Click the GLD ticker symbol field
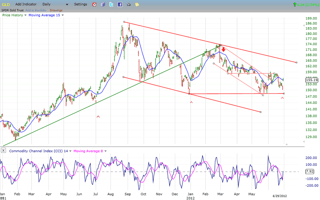320x200 pixels. point(6,4)
